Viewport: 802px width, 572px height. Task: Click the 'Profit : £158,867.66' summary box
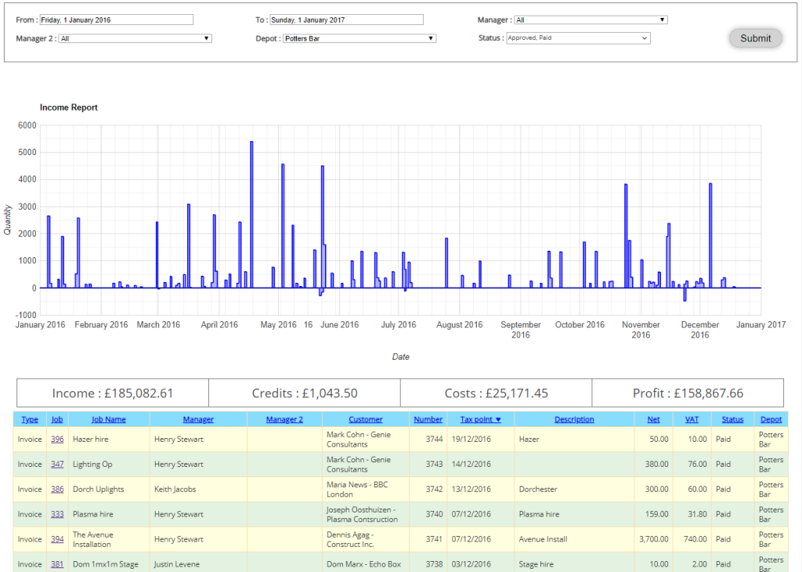pyautogui.click(x=688, y=393)
